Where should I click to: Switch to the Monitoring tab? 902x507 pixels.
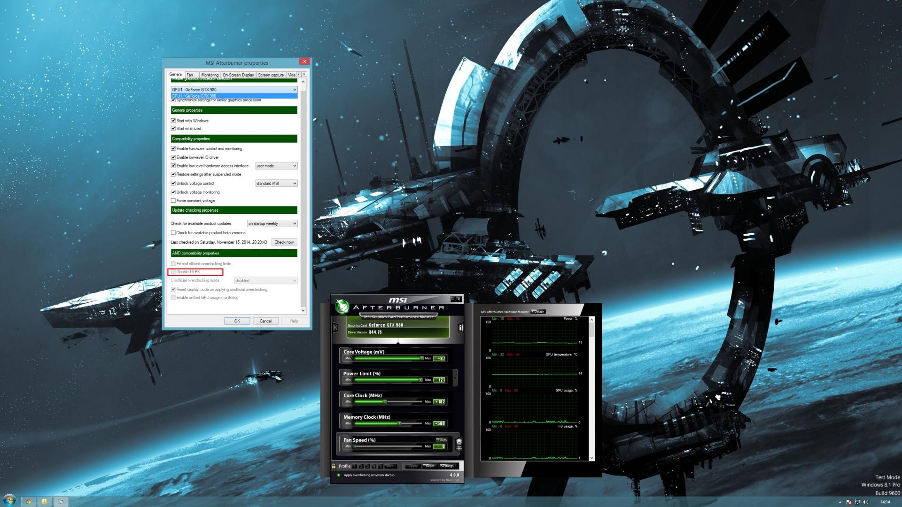point(210,75)
